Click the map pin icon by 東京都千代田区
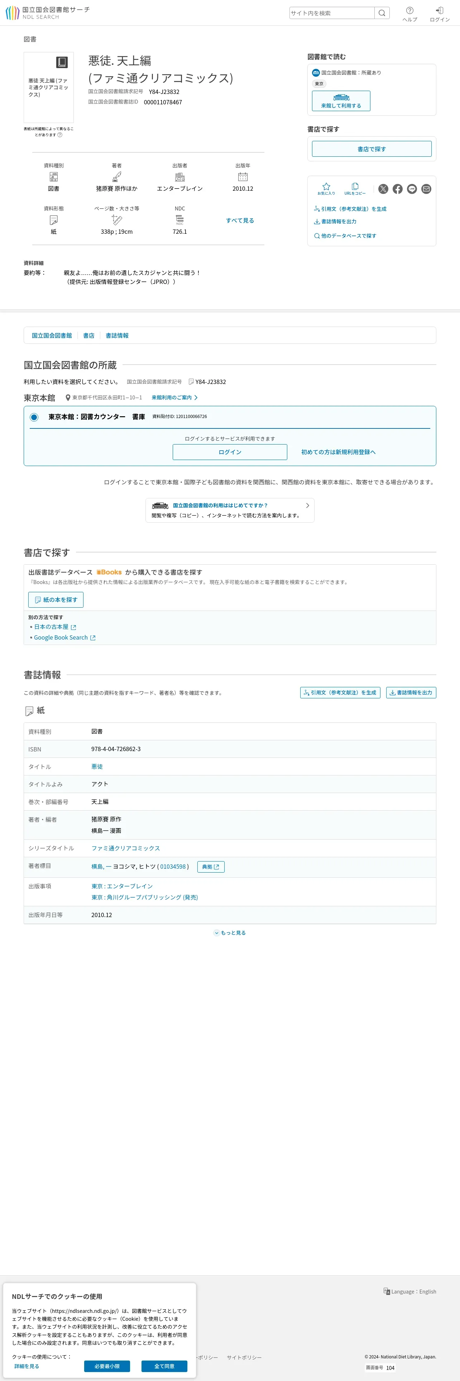Image resolution: width=460 pixels, height=1381 pixels. (x=68, y=398)
